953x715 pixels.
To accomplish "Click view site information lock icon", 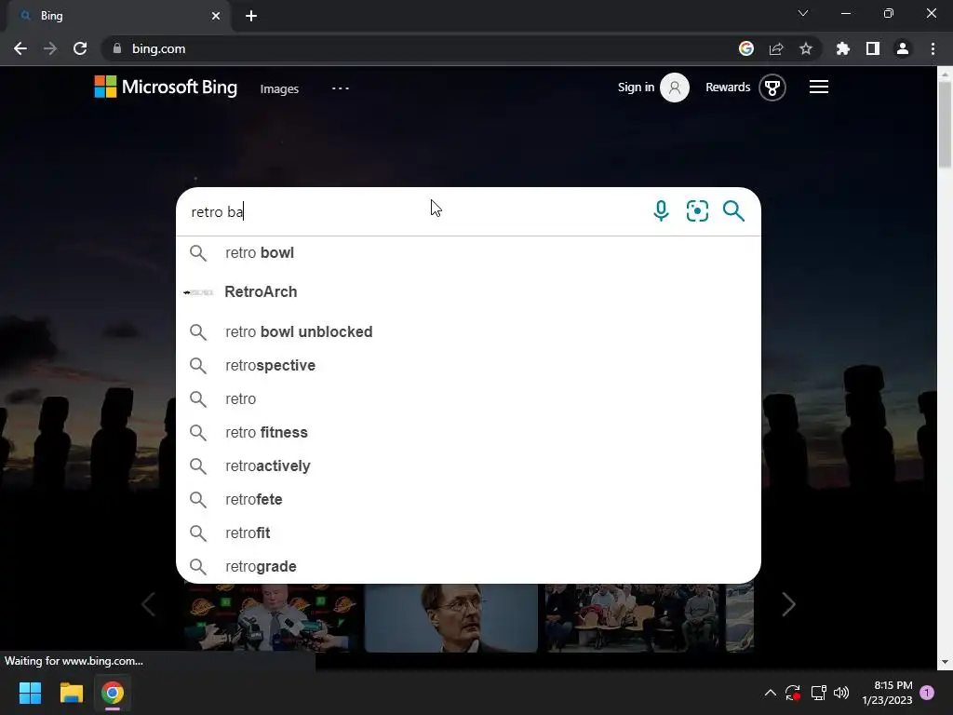I will click(x=117, y=48).
